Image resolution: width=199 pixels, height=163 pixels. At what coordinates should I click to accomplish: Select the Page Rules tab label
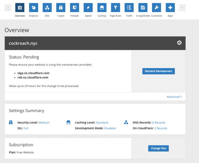pos(115,16)
